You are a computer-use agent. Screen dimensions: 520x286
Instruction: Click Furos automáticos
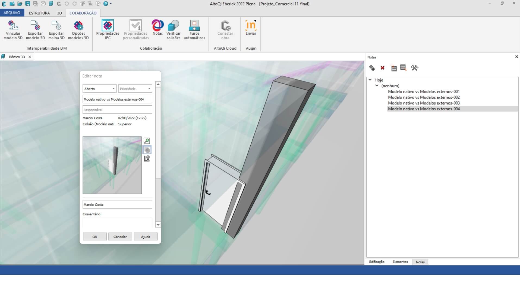[194, 30]
